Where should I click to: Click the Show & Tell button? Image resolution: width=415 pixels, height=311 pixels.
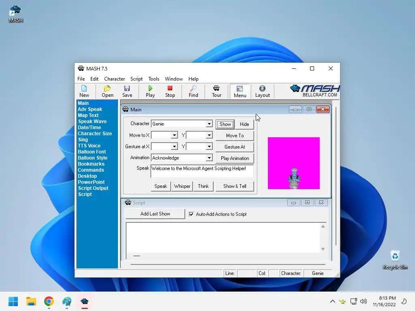pyautogui.click(x=235, y=186)
